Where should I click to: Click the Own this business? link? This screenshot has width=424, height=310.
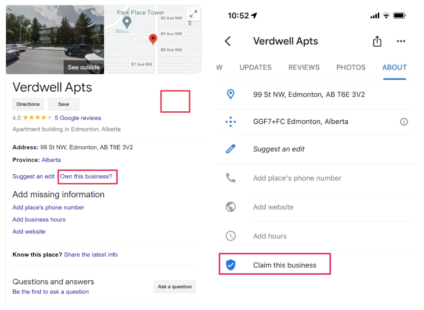click(86, 177)
